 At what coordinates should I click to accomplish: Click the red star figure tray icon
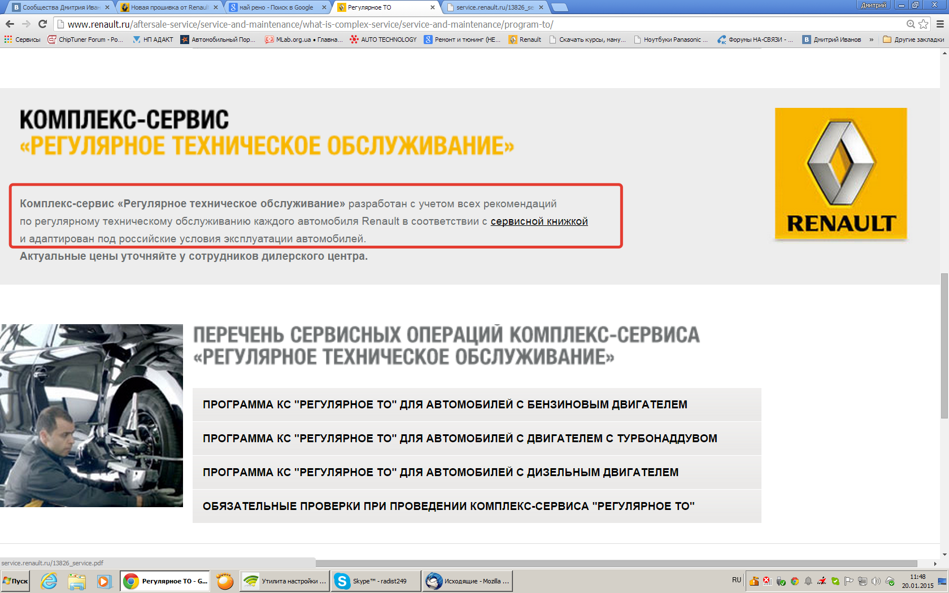(x=822, y=581)
